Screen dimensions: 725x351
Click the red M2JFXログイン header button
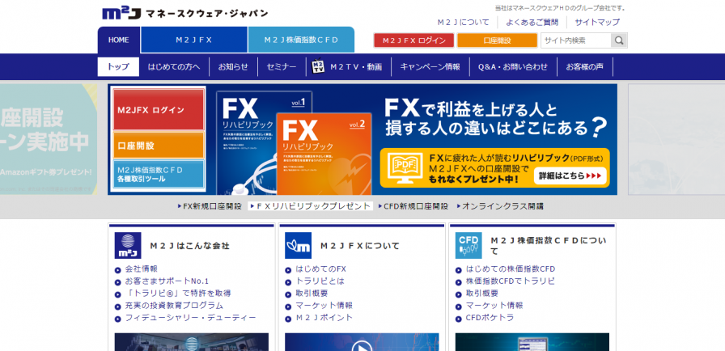pos(413,40)
